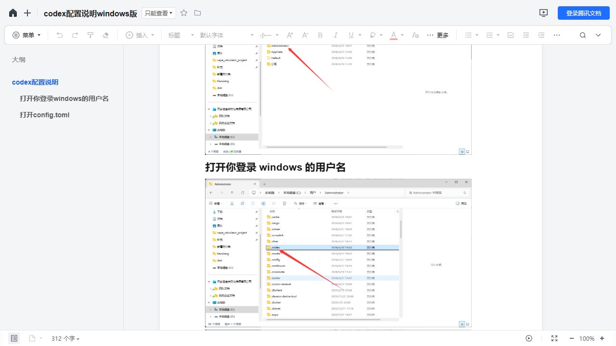The width and height of the screenshot is (616, 346).
Task: Click the 打开你登录 windows 的用户名 heading
Action: (275, 167)
